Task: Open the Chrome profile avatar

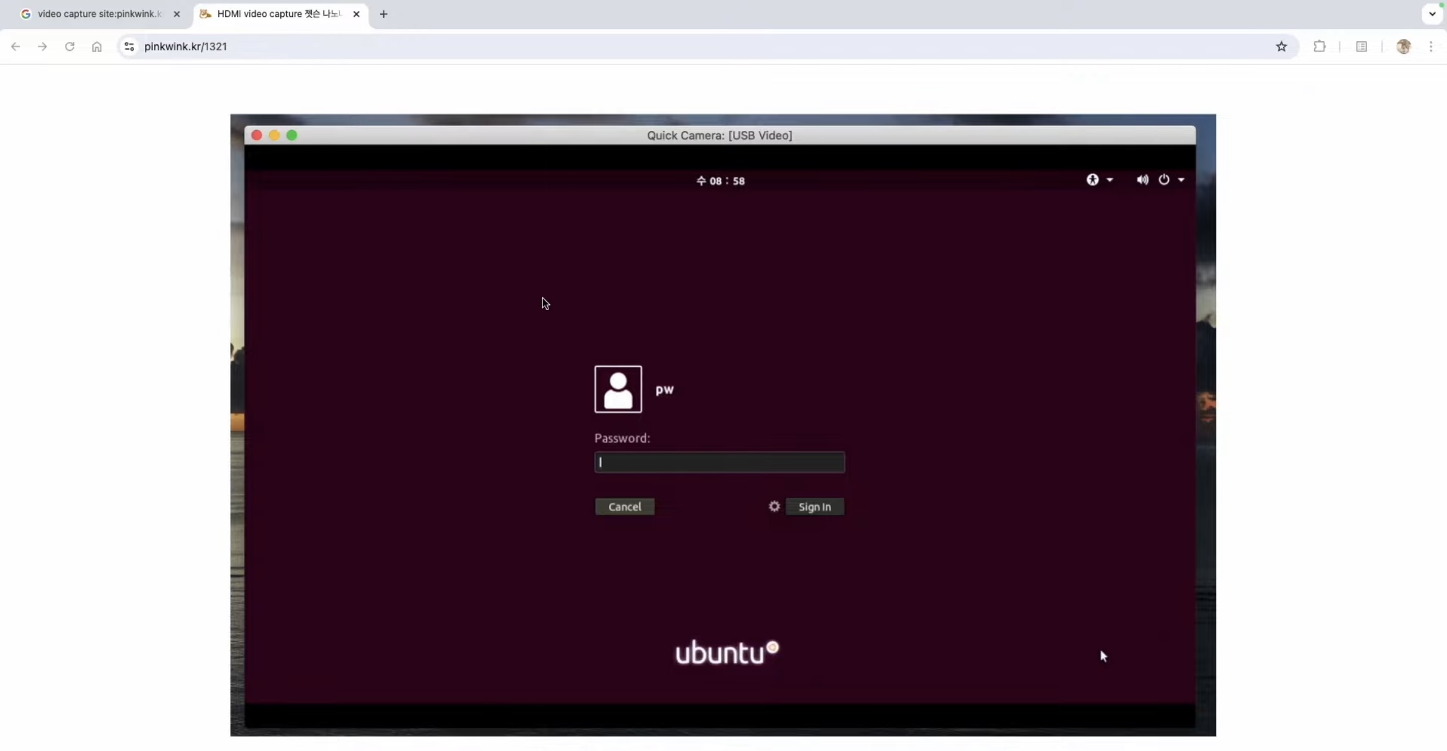Action: pyautogui.click(x=1403, y=47)
